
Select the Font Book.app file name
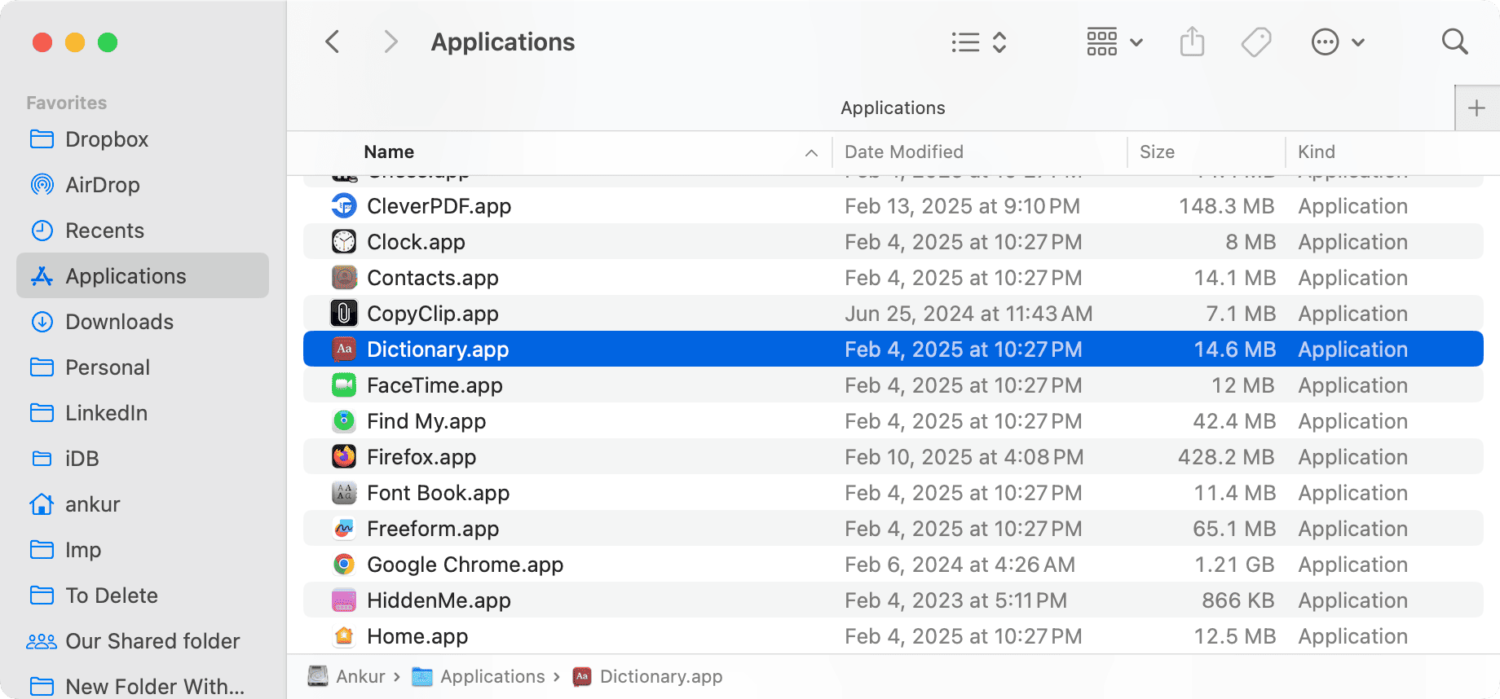[x=438, y=493]
